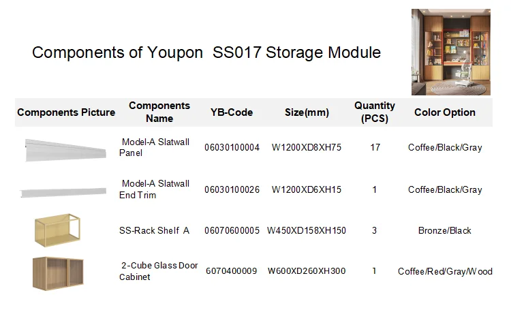
Task: Select the Quantity (PCS) column header
Action: click(374, 112)
